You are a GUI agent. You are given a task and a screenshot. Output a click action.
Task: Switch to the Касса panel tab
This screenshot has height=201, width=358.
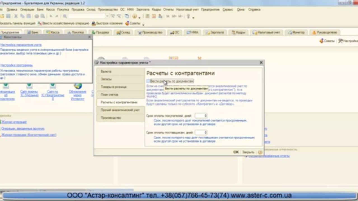click(53, 32)
